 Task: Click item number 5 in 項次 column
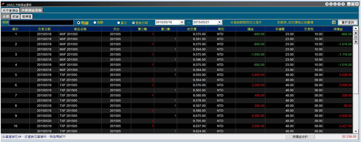[16, 75]
